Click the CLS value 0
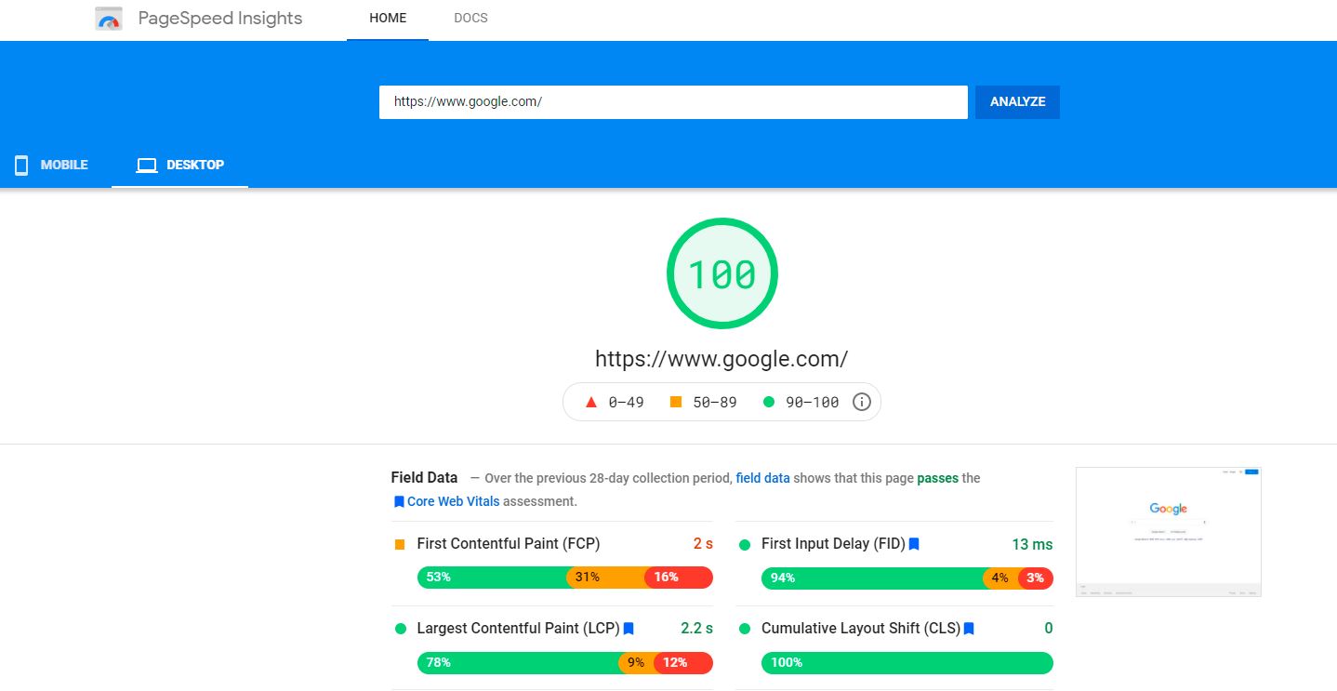This screenshot has width=1337, height=691. [1049, 629]
